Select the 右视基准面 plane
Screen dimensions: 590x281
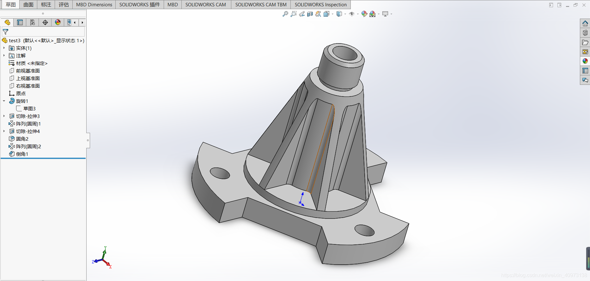[x=24, y=86]
